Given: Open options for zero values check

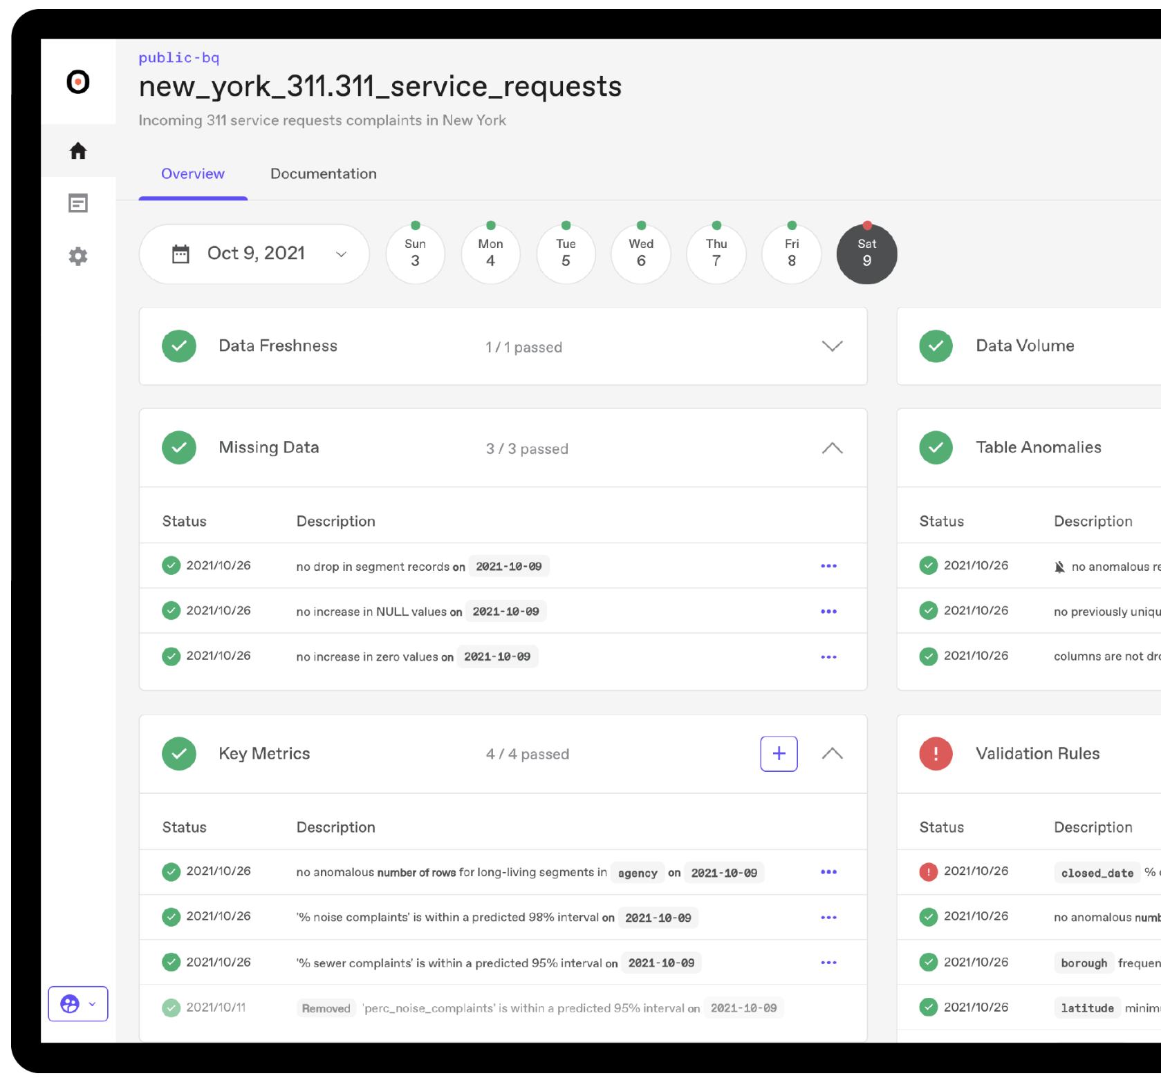Looking at the screenshot, I should [828, 657].
